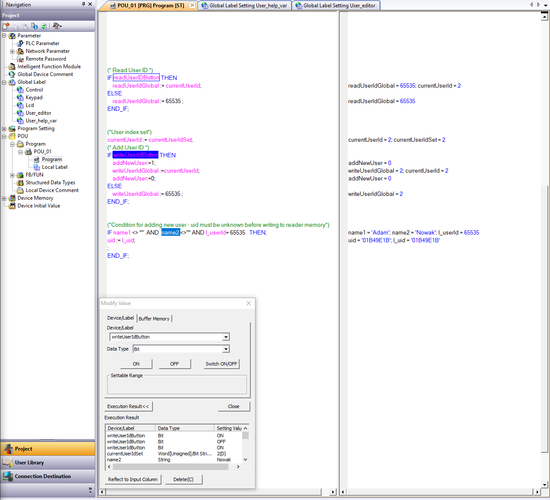Screen dimensions: 550x500
Task: Click the Execution Result<< button
Action: pyautogui.click(x=128, y=406)
